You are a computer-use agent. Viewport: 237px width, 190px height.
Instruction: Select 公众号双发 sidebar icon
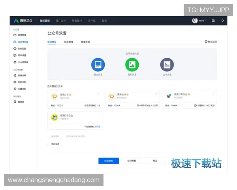tap(15, 42)
